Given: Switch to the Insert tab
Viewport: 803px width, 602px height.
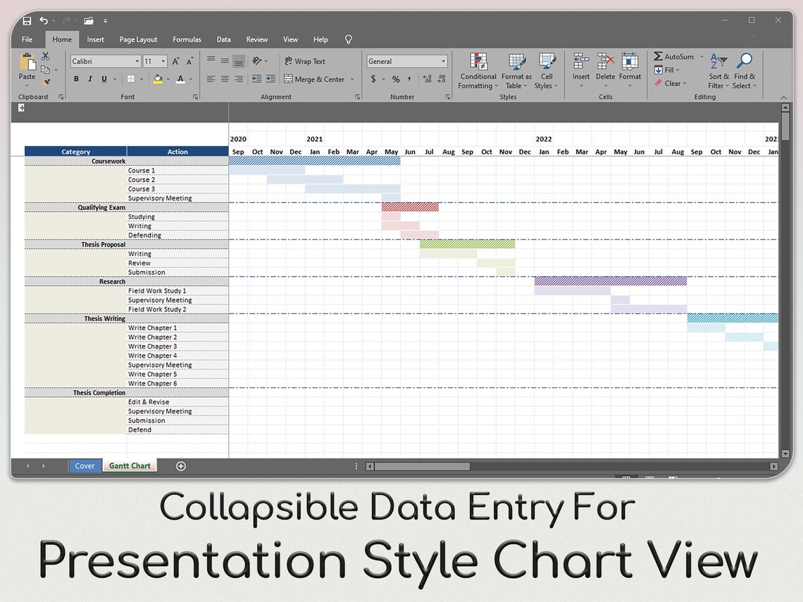Looking at the screenshot, I should (95, 39).
